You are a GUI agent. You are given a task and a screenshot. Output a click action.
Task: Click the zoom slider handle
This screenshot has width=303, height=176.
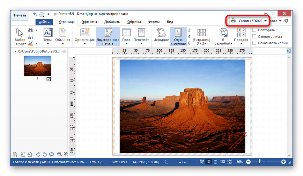pos(260,161)
